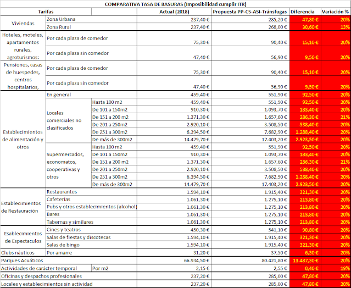Click the red 30,60 € difference cell
Screen dimensions: 351x288
pyautogui.click(x=305, y=27)
